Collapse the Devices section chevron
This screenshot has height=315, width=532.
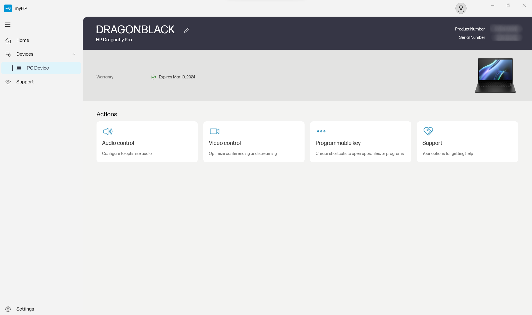74,54
